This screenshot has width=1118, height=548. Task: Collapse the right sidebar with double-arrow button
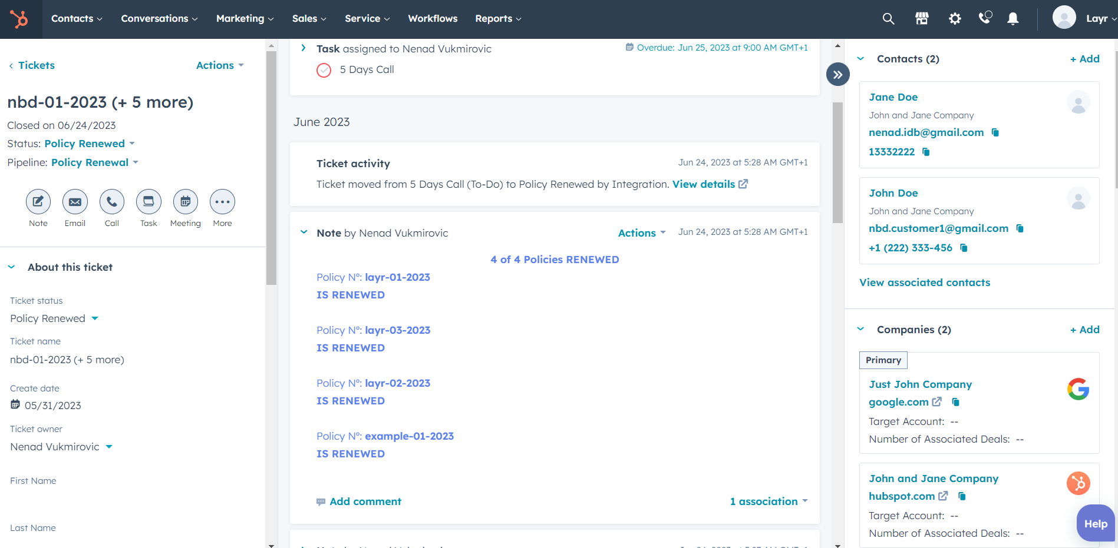coord(837,75)
